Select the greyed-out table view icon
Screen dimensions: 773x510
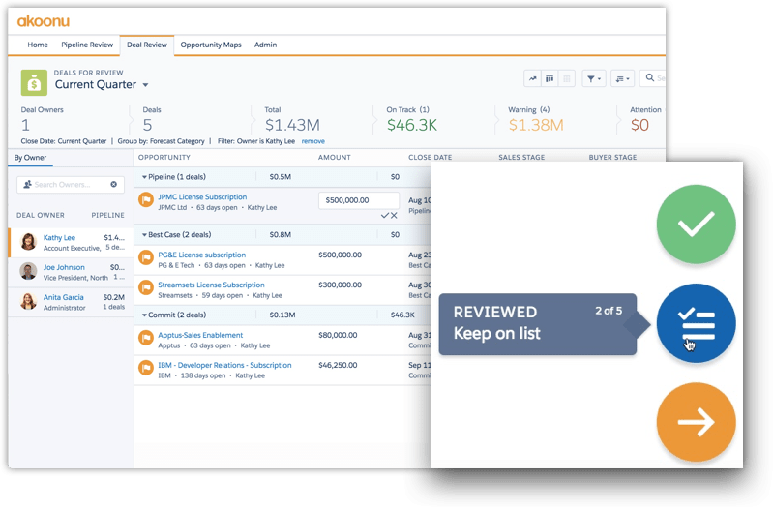566,78
